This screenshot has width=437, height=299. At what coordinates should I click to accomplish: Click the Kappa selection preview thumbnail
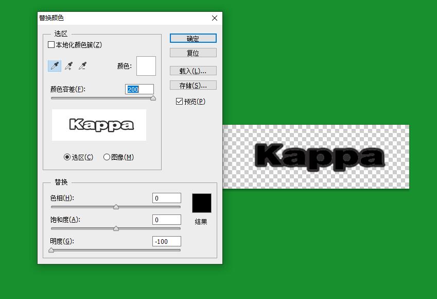click(x=99, y=125)
